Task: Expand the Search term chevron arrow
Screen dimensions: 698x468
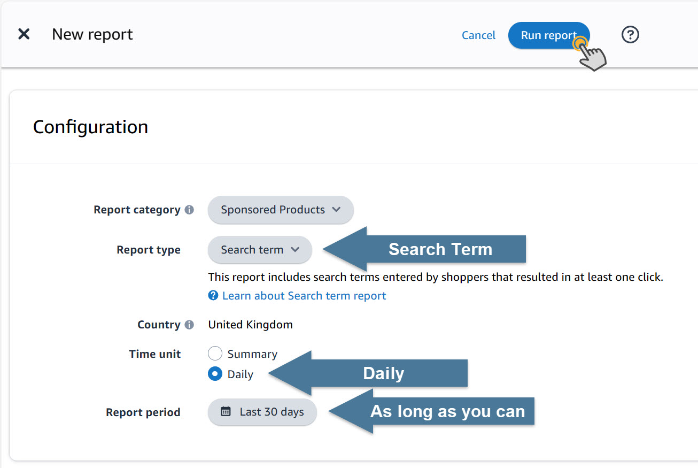Action: click(293, 250)
